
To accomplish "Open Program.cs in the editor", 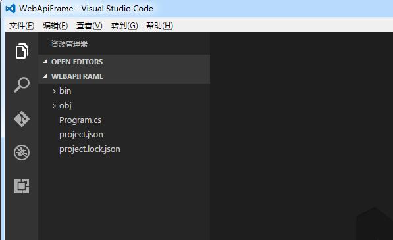I will coord(80,120).
